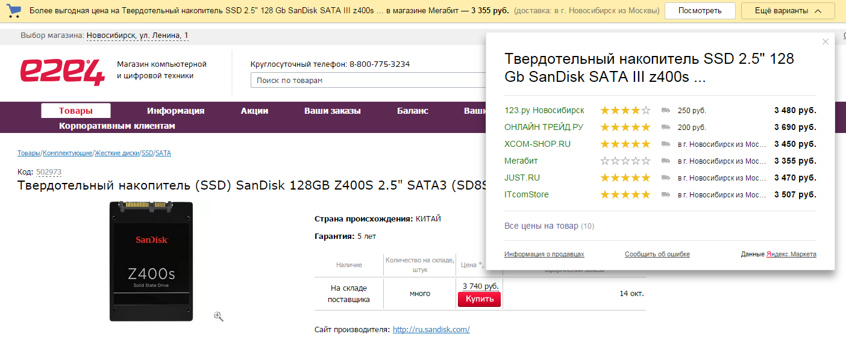Click price 3 480 руб. in popup

click(795, 111)
